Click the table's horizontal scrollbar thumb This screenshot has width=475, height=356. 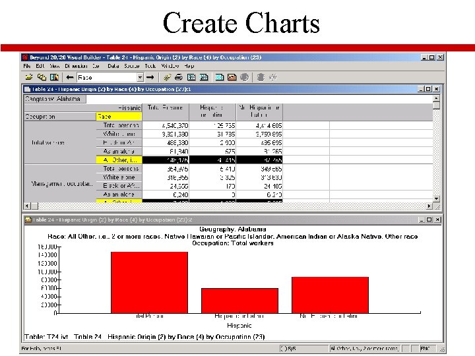point(34,206)
